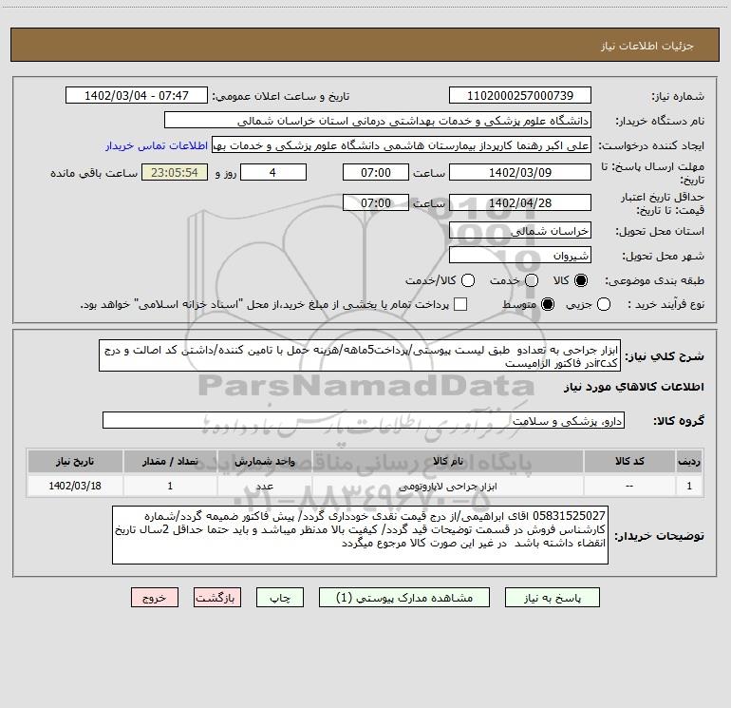Select the کالا radio button

pyautogui.click(x=581, y=280)
